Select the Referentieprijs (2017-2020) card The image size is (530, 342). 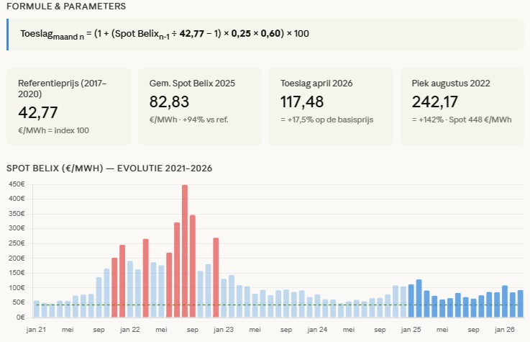point(69,107)
